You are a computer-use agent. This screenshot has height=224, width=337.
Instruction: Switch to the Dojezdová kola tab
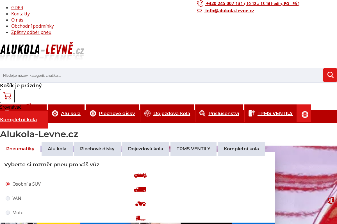(145, 149)
